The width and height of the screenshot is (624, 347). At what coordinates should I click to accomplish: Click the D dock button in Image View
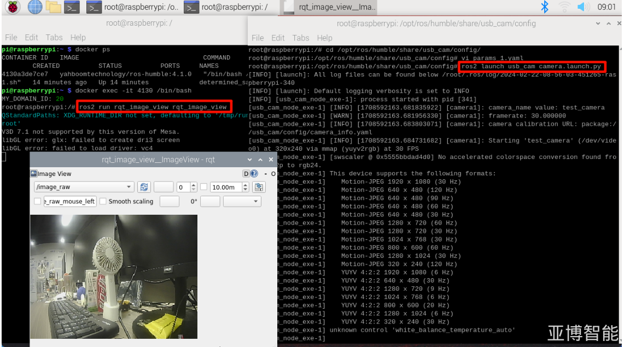pos(246,174)
